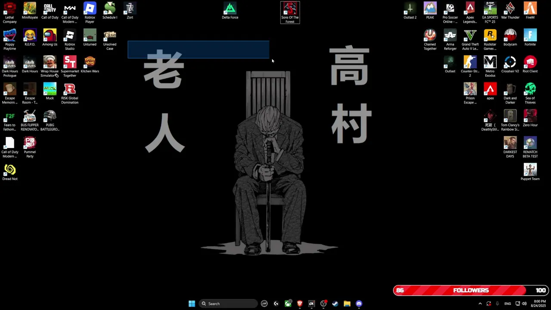This screenshot has height=310, width=551.
Task: Select EA SPORTS FC 25 icon
Action: (x=490, y=13)
